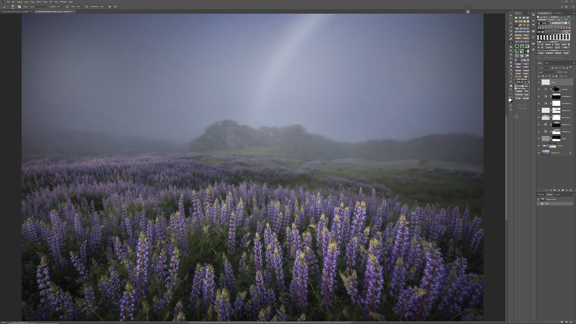This screenshot has width=576, height=324.
Task: Switch to the Channels panel tab
Action: click(x=541, y=195)
